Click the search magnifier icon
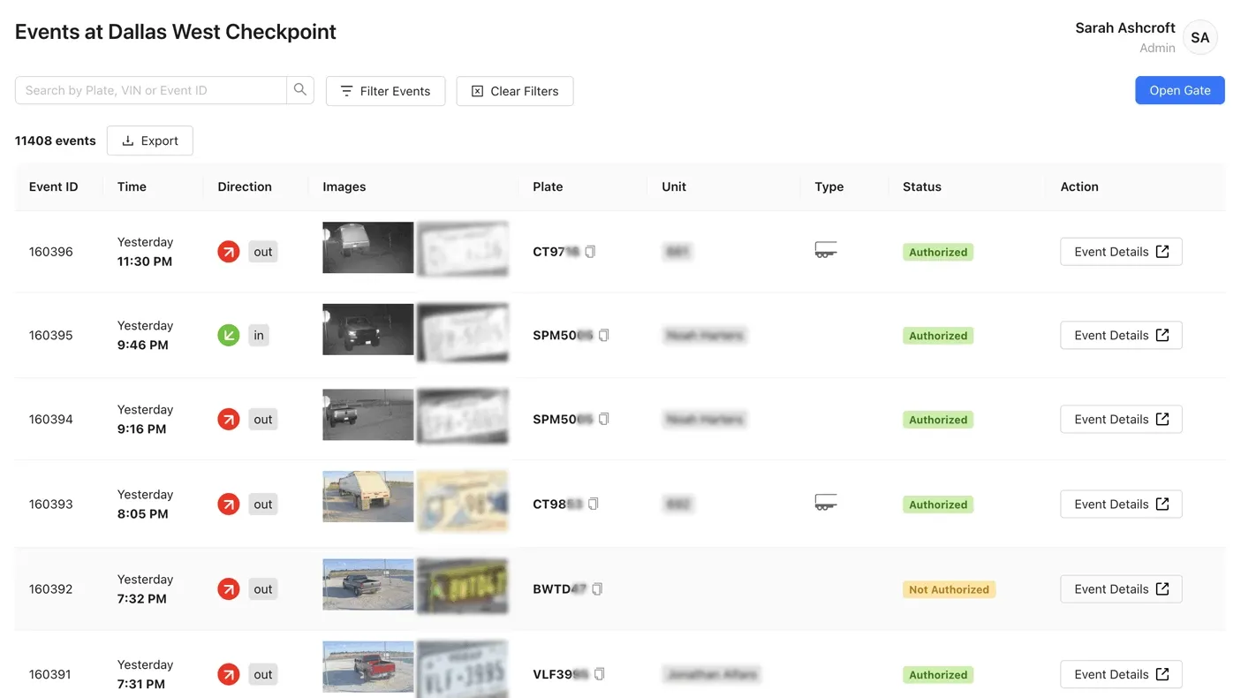This screenshot has width=1241, height=698. [300, 90]
